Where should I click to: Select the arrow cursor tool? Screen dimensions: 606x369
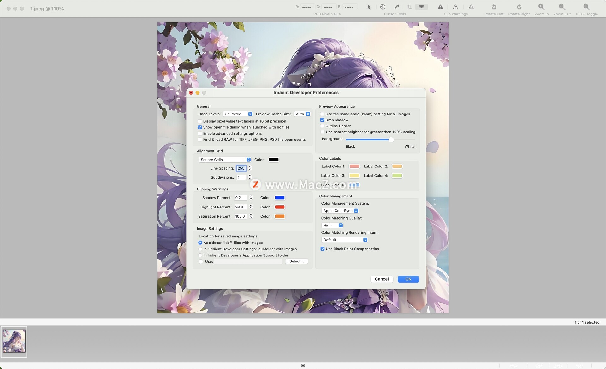pos(369,7)
